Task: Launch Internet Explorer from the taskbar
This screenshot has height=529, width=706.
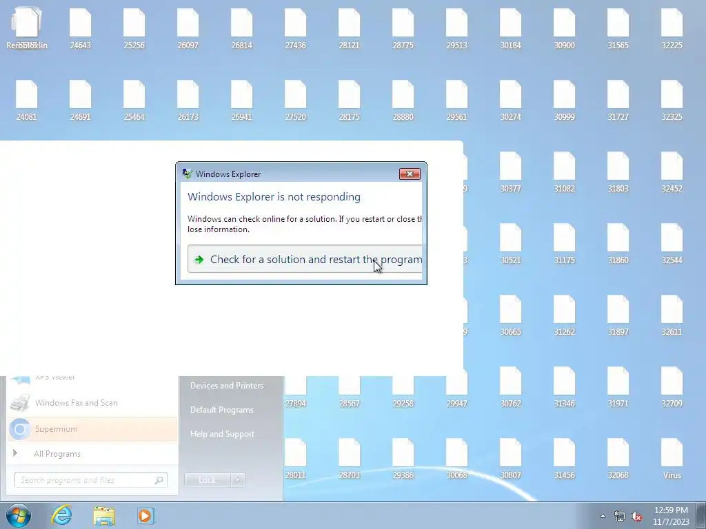Action: pyautogui.click(x=61, y=515)
